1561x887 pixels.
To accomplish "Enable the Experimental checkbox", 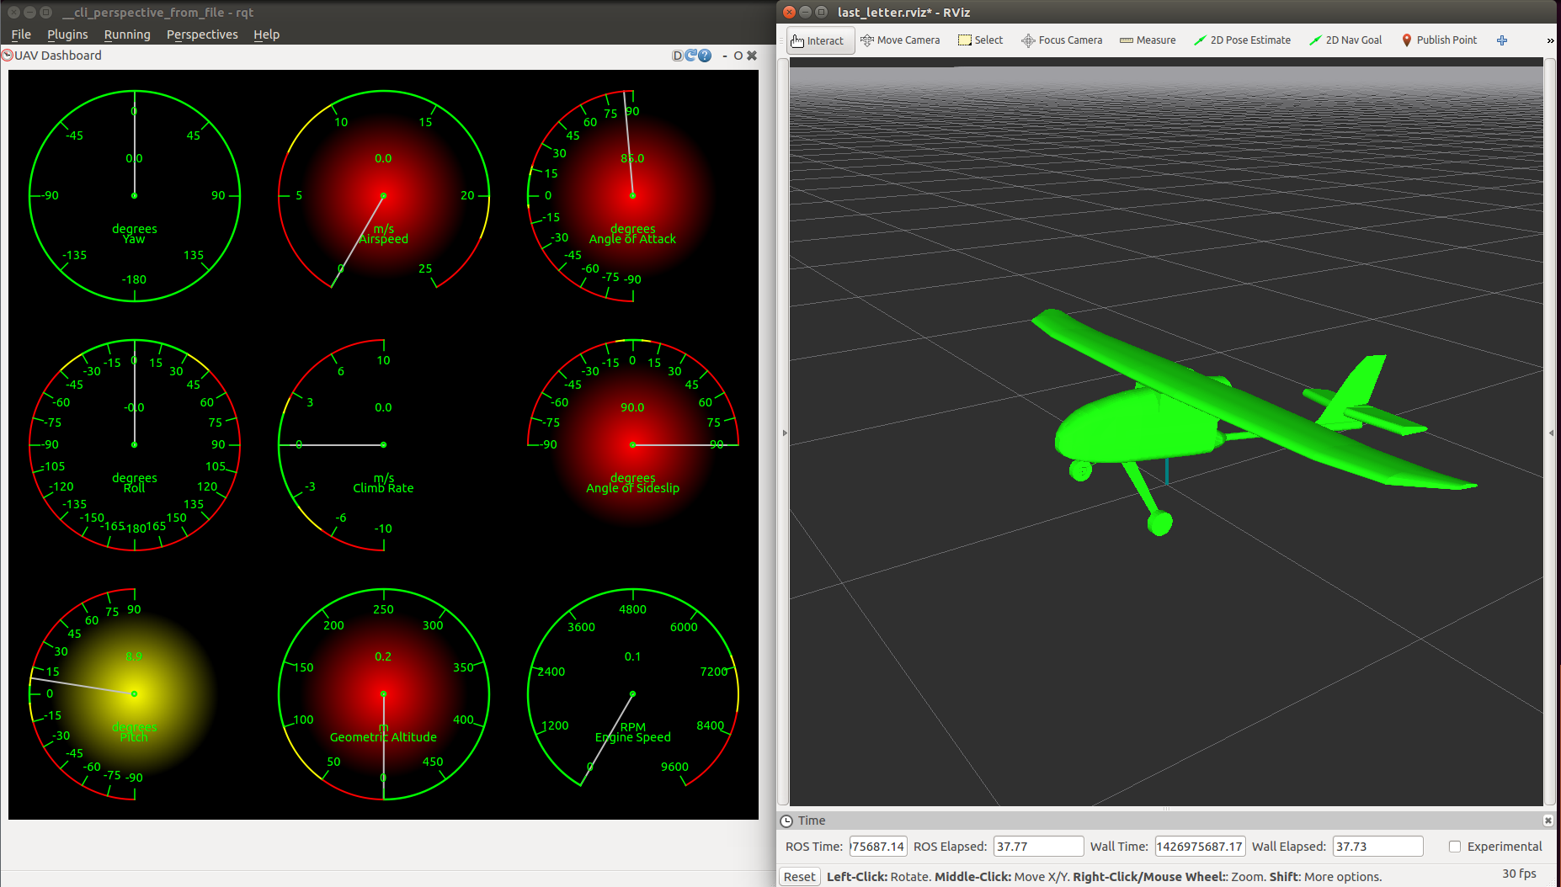I will (1455, 847).
